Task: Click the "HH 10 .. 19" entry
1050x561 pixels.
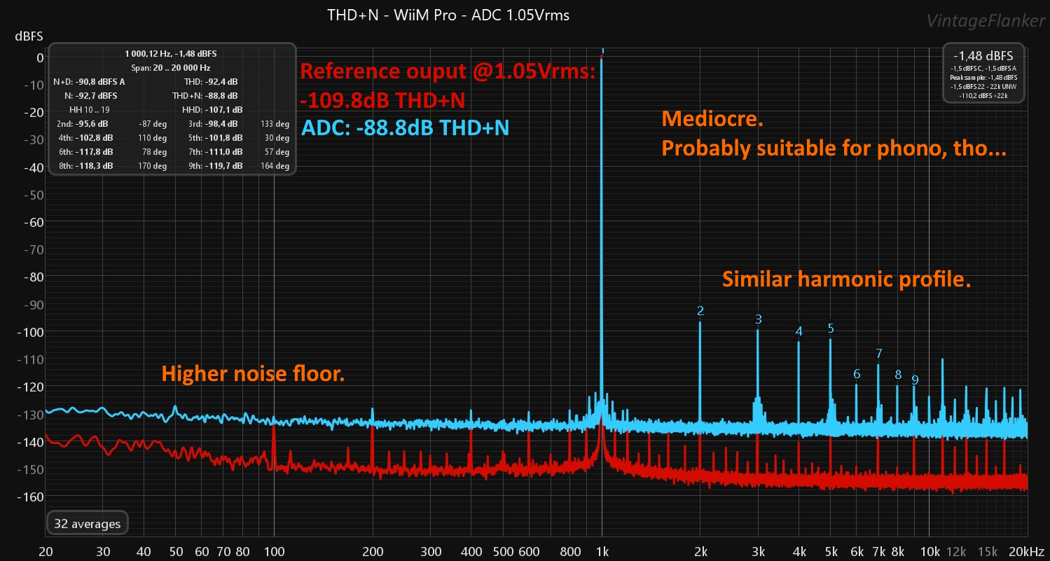Action: (x=90, y=110)
